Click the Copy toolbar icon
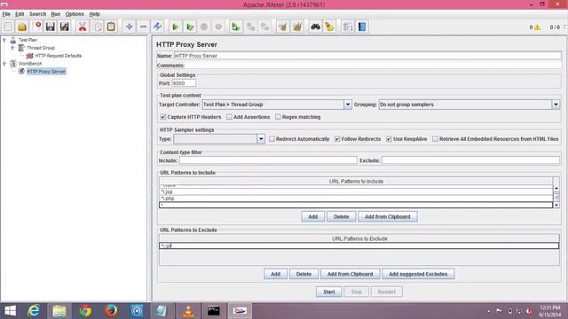Screen dimensions: 568x319 [x=97, y=27]
